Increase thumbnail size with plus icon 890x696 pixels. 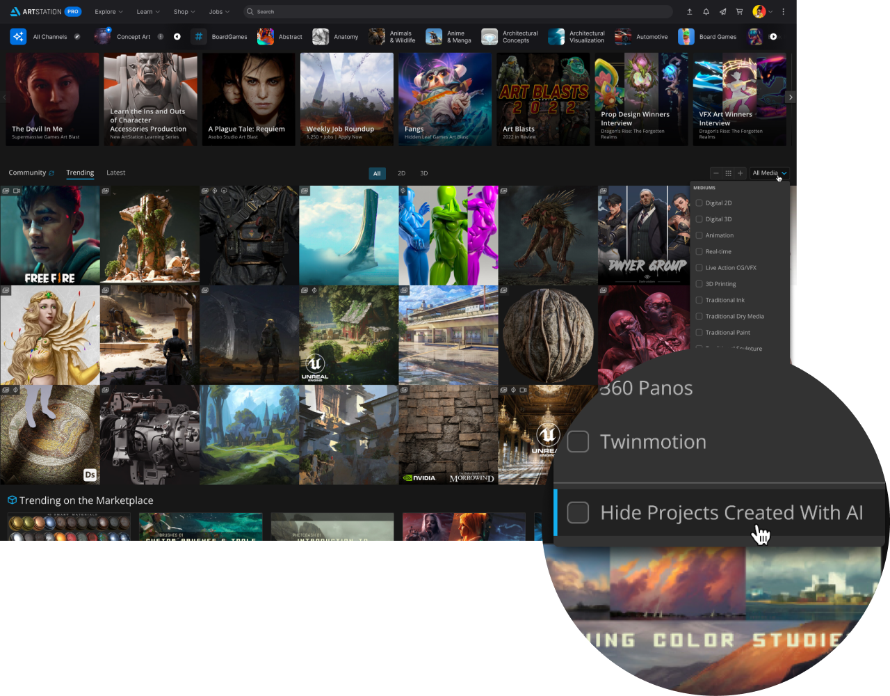pyautogui.click(x=741, y=173)
